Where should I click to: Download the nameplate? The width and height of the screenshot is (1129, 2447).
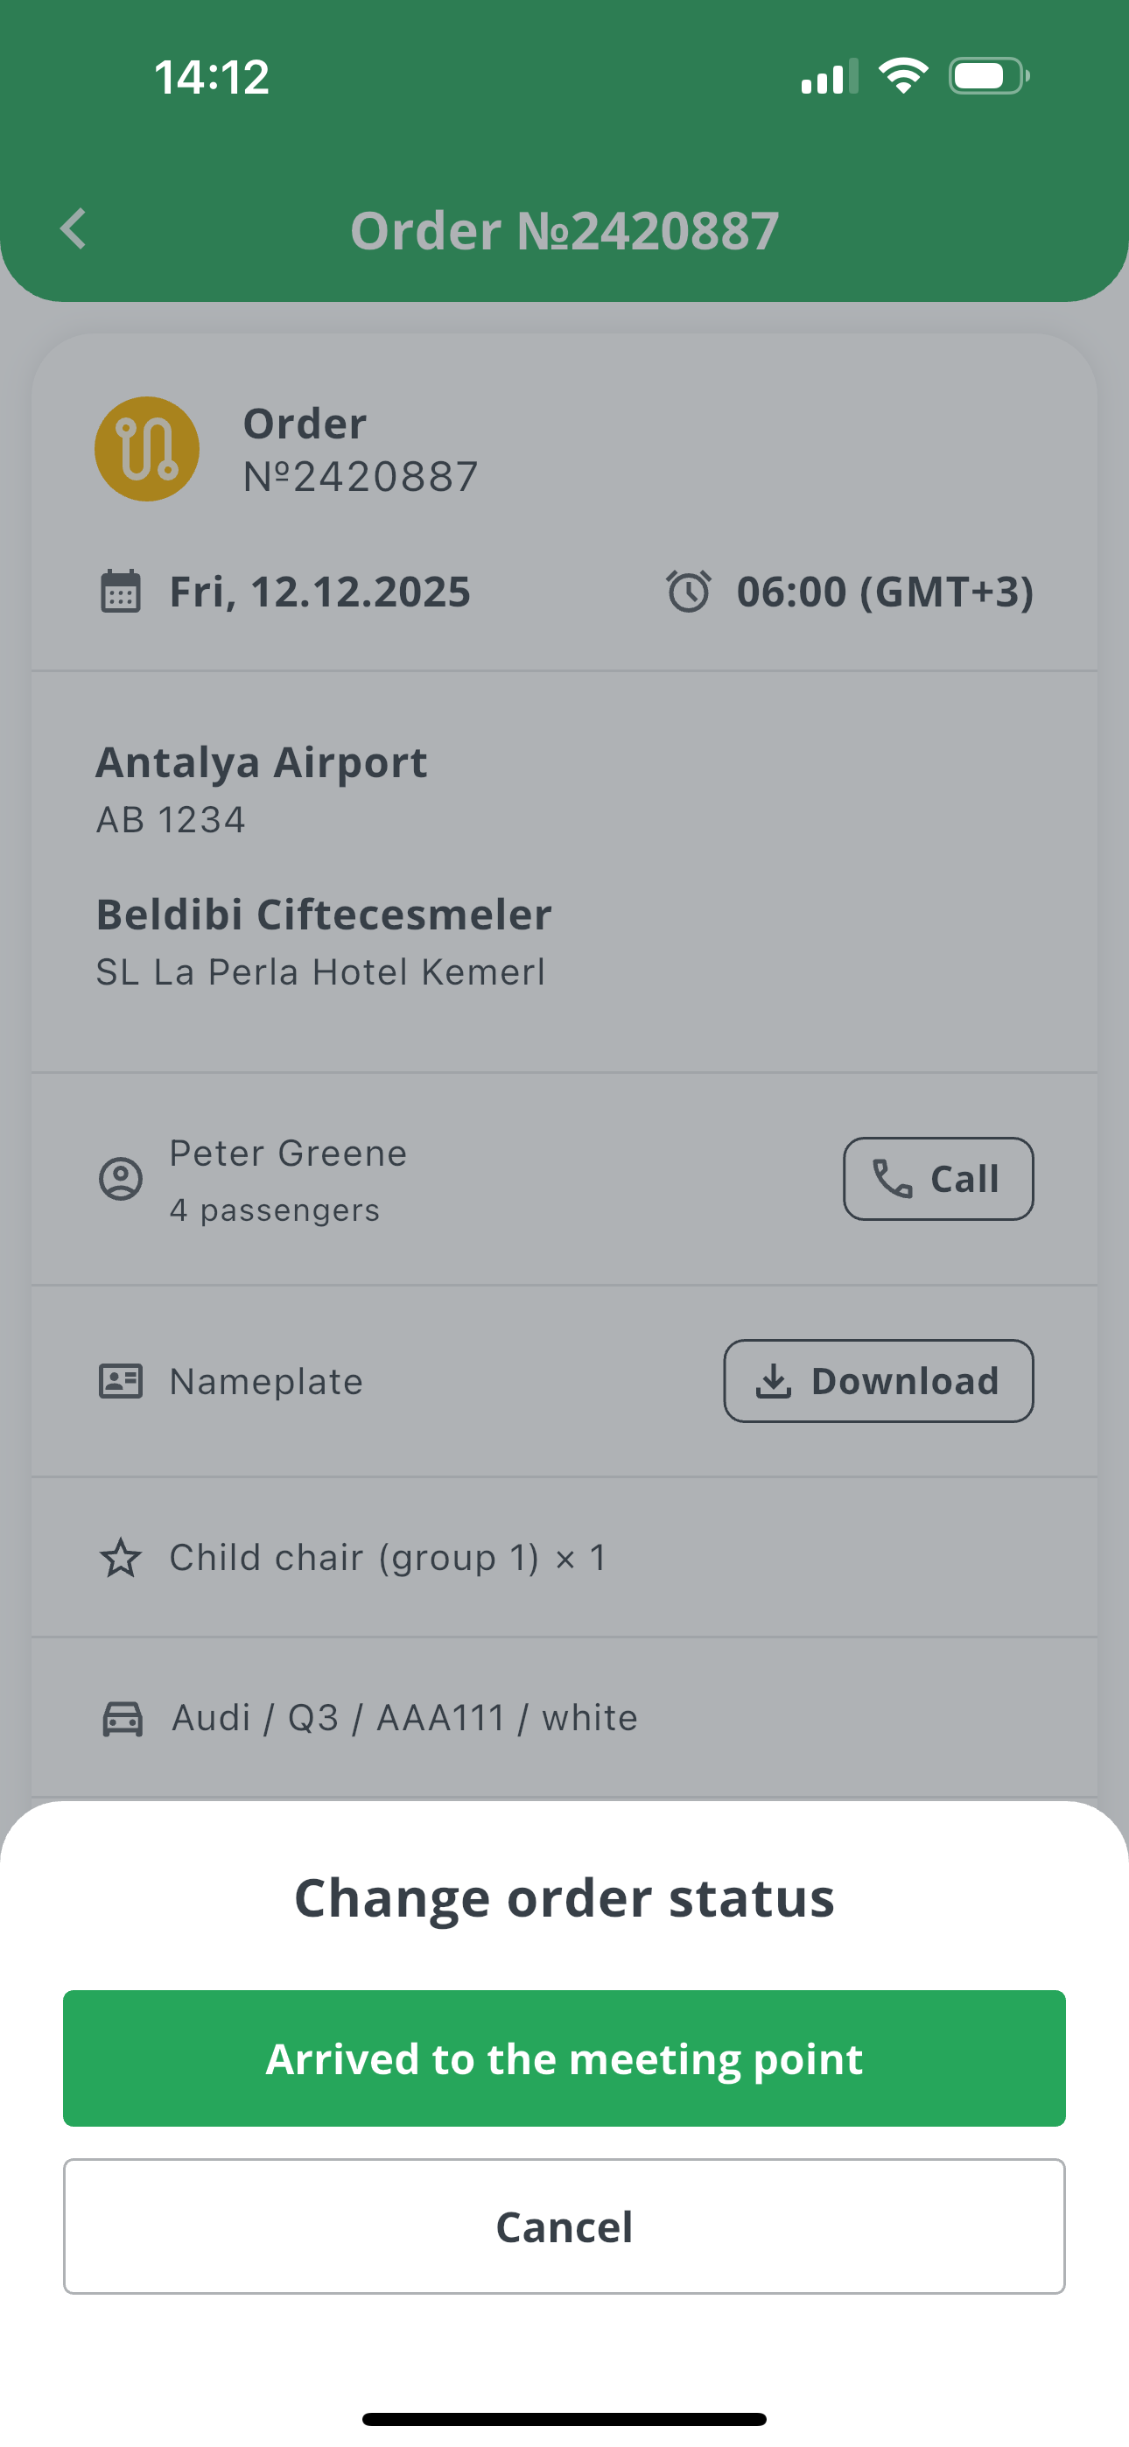pyautogui.click(x=878, y=1381)
